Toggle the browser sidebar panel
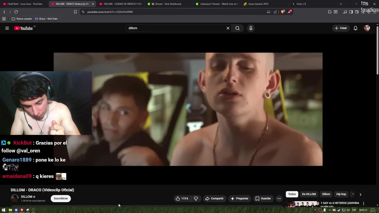The height and width of the screenshot is (213, 379). [x=351, y=12]
